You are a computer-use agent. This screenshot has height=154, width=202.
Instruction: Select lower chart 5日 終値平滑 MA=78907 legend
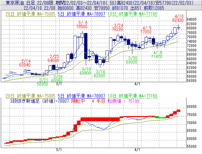pos(82,96)
